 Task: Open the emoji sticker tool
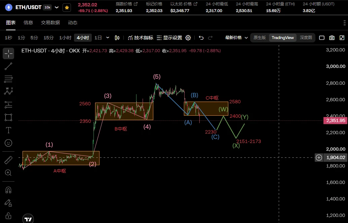pos(8,143)
